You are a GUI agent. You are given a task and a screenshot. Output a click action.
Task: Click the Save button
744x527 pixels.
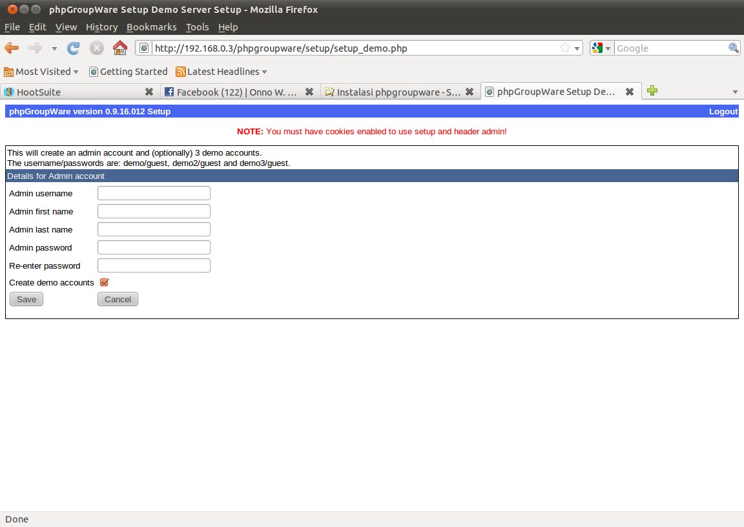point(26,299)
